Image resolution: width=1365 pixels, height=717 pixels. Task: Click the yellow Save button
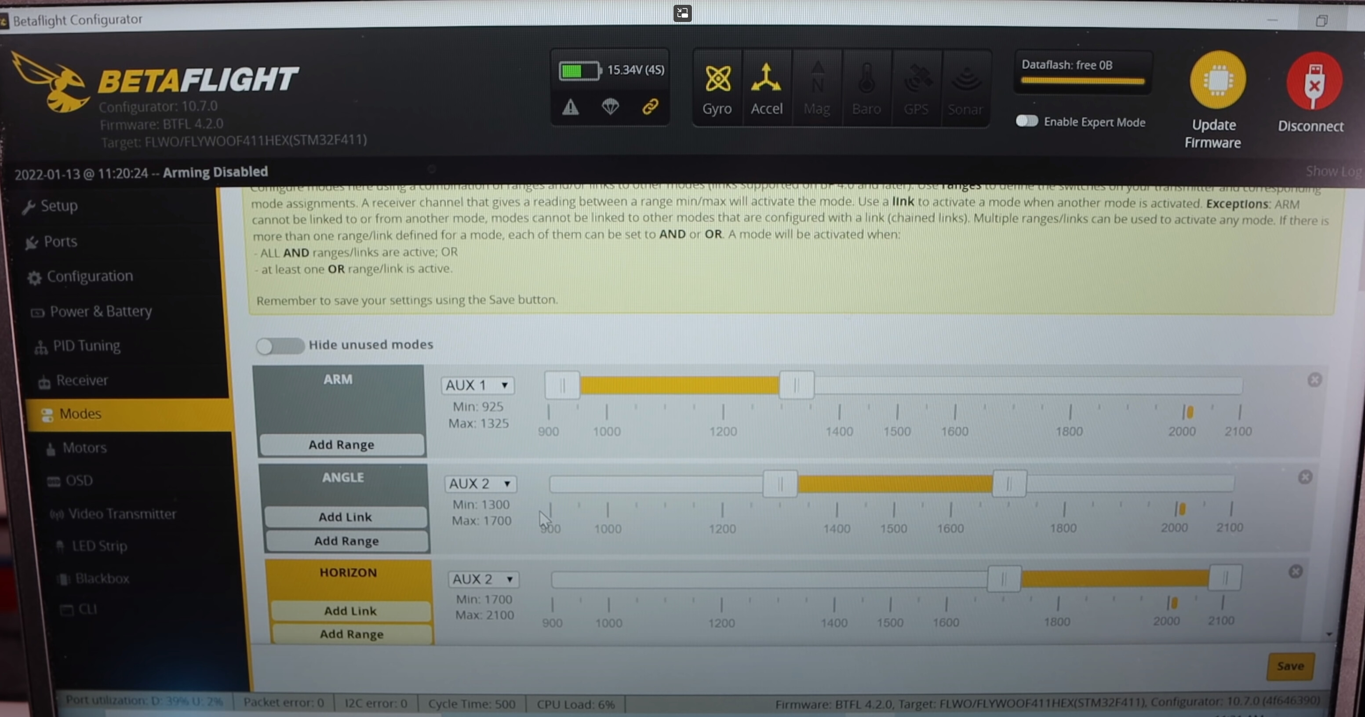1290,666
